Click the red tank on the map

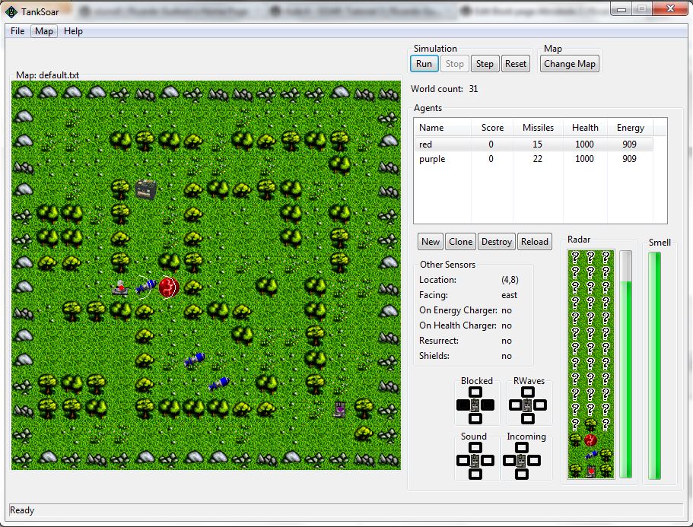pyautogui.click(x=119, y=288)
